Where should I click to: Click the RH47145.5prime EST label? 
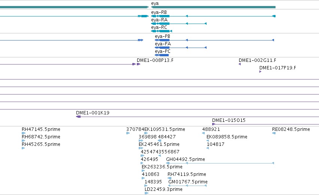(x=41, y=129)
